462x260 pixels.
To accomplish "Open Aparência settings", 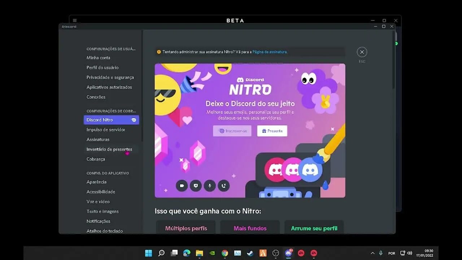I will (x=111, y=182).
